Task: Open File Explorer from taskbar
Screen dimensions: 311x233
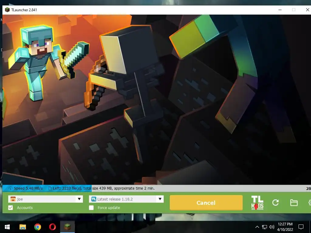Action: (22, 227)
